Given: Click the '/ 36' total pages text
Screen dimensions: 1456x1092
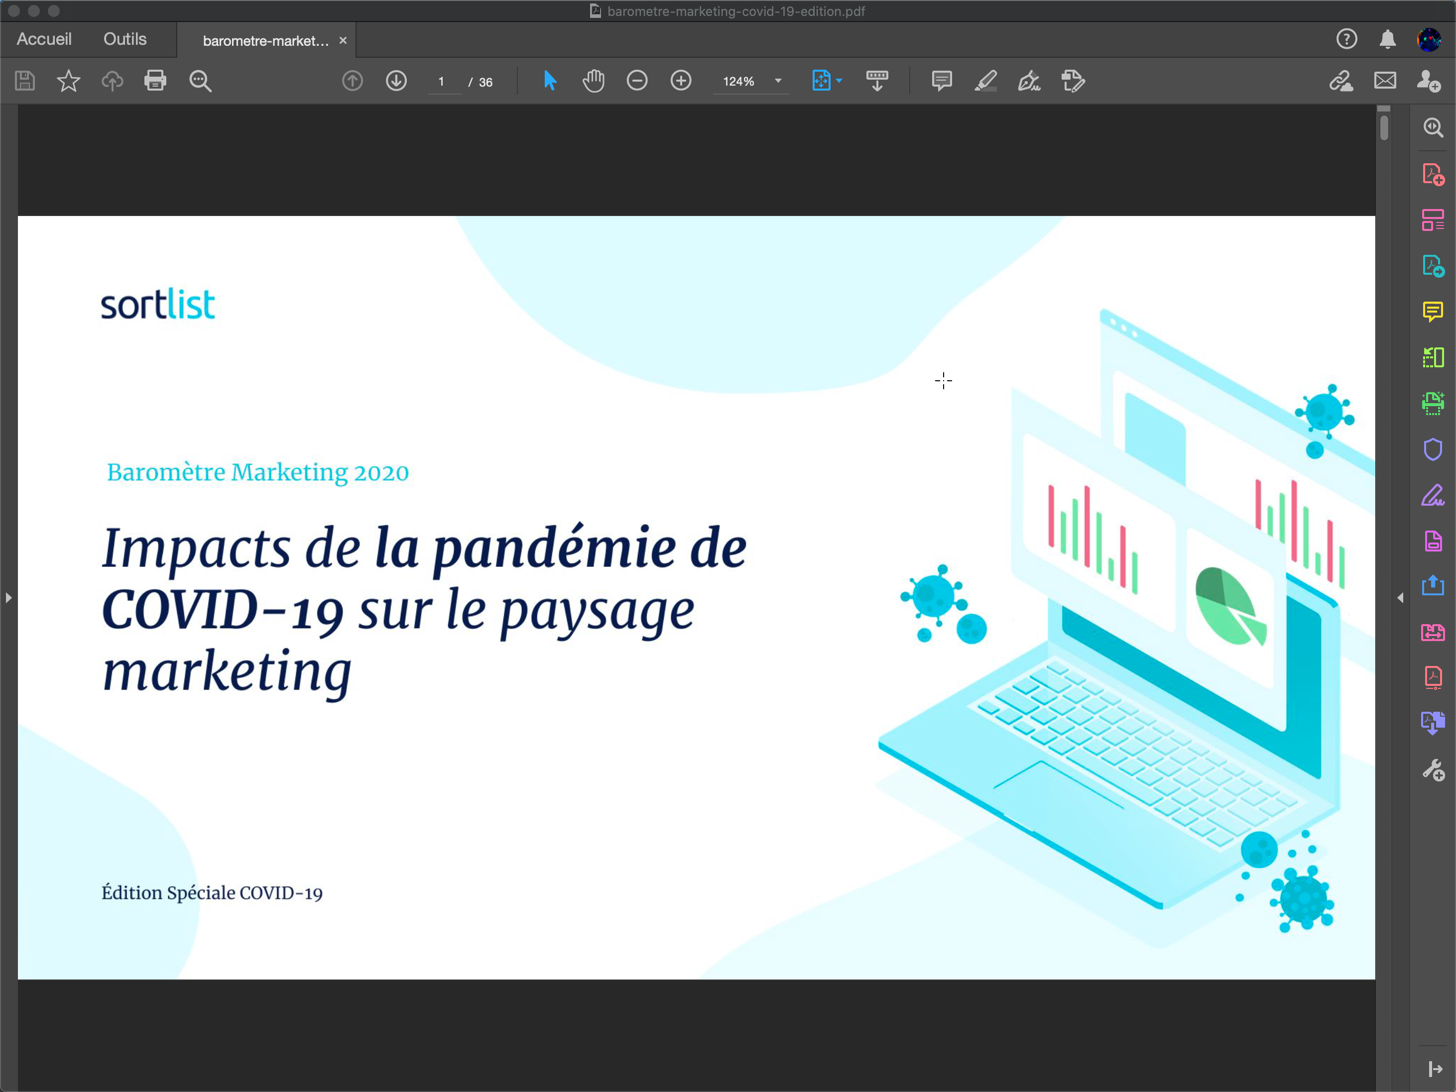Looking at the screenshot, I should [x=481, y=82].
